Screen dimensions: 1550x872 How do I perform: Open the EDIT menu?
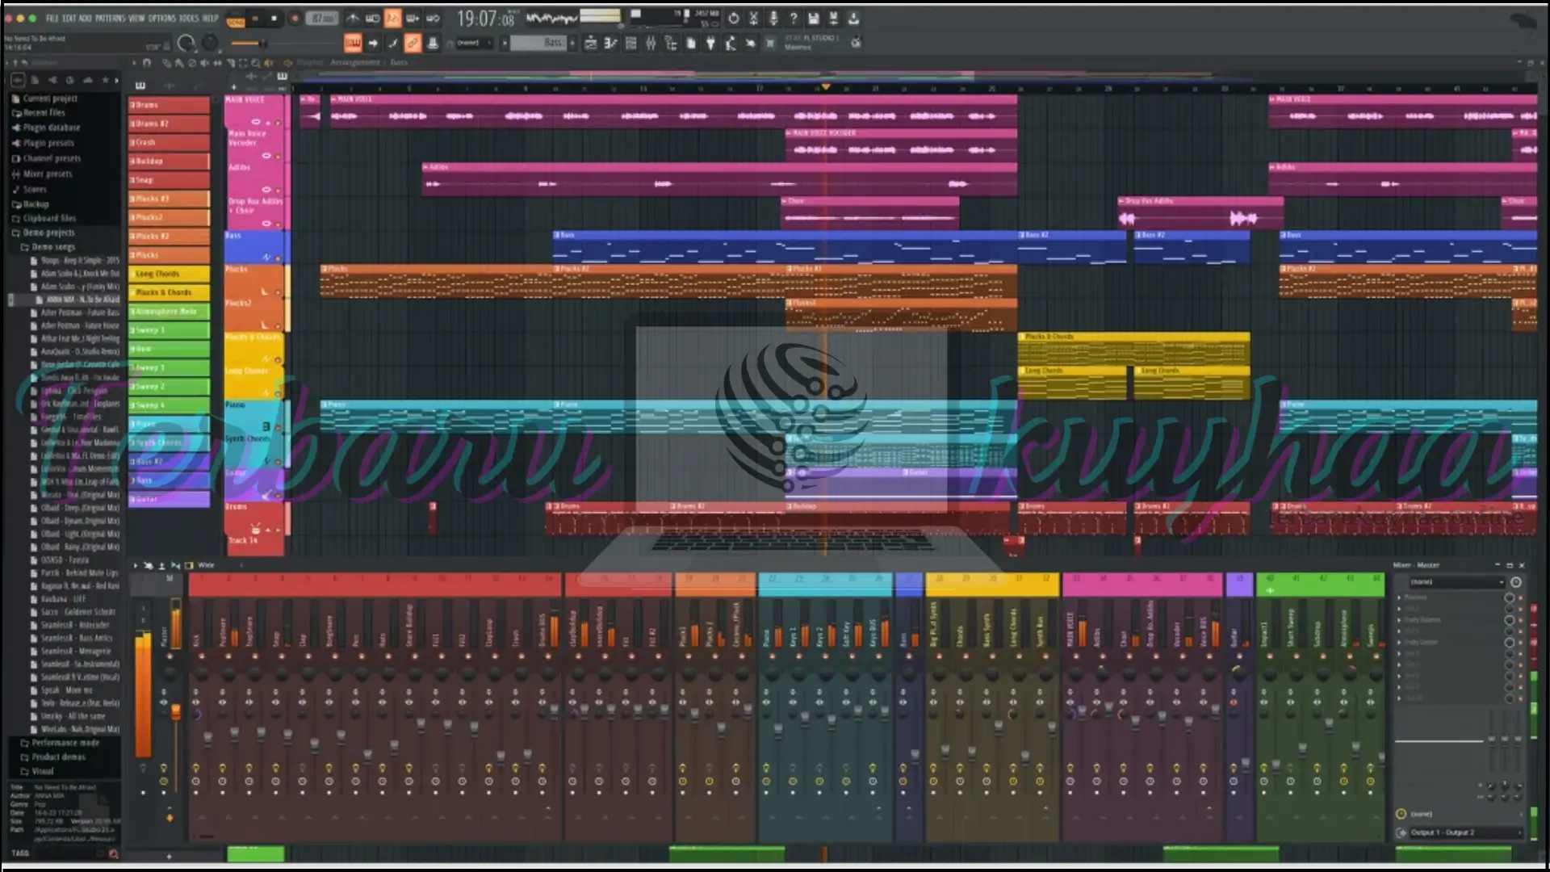point(69,18)
